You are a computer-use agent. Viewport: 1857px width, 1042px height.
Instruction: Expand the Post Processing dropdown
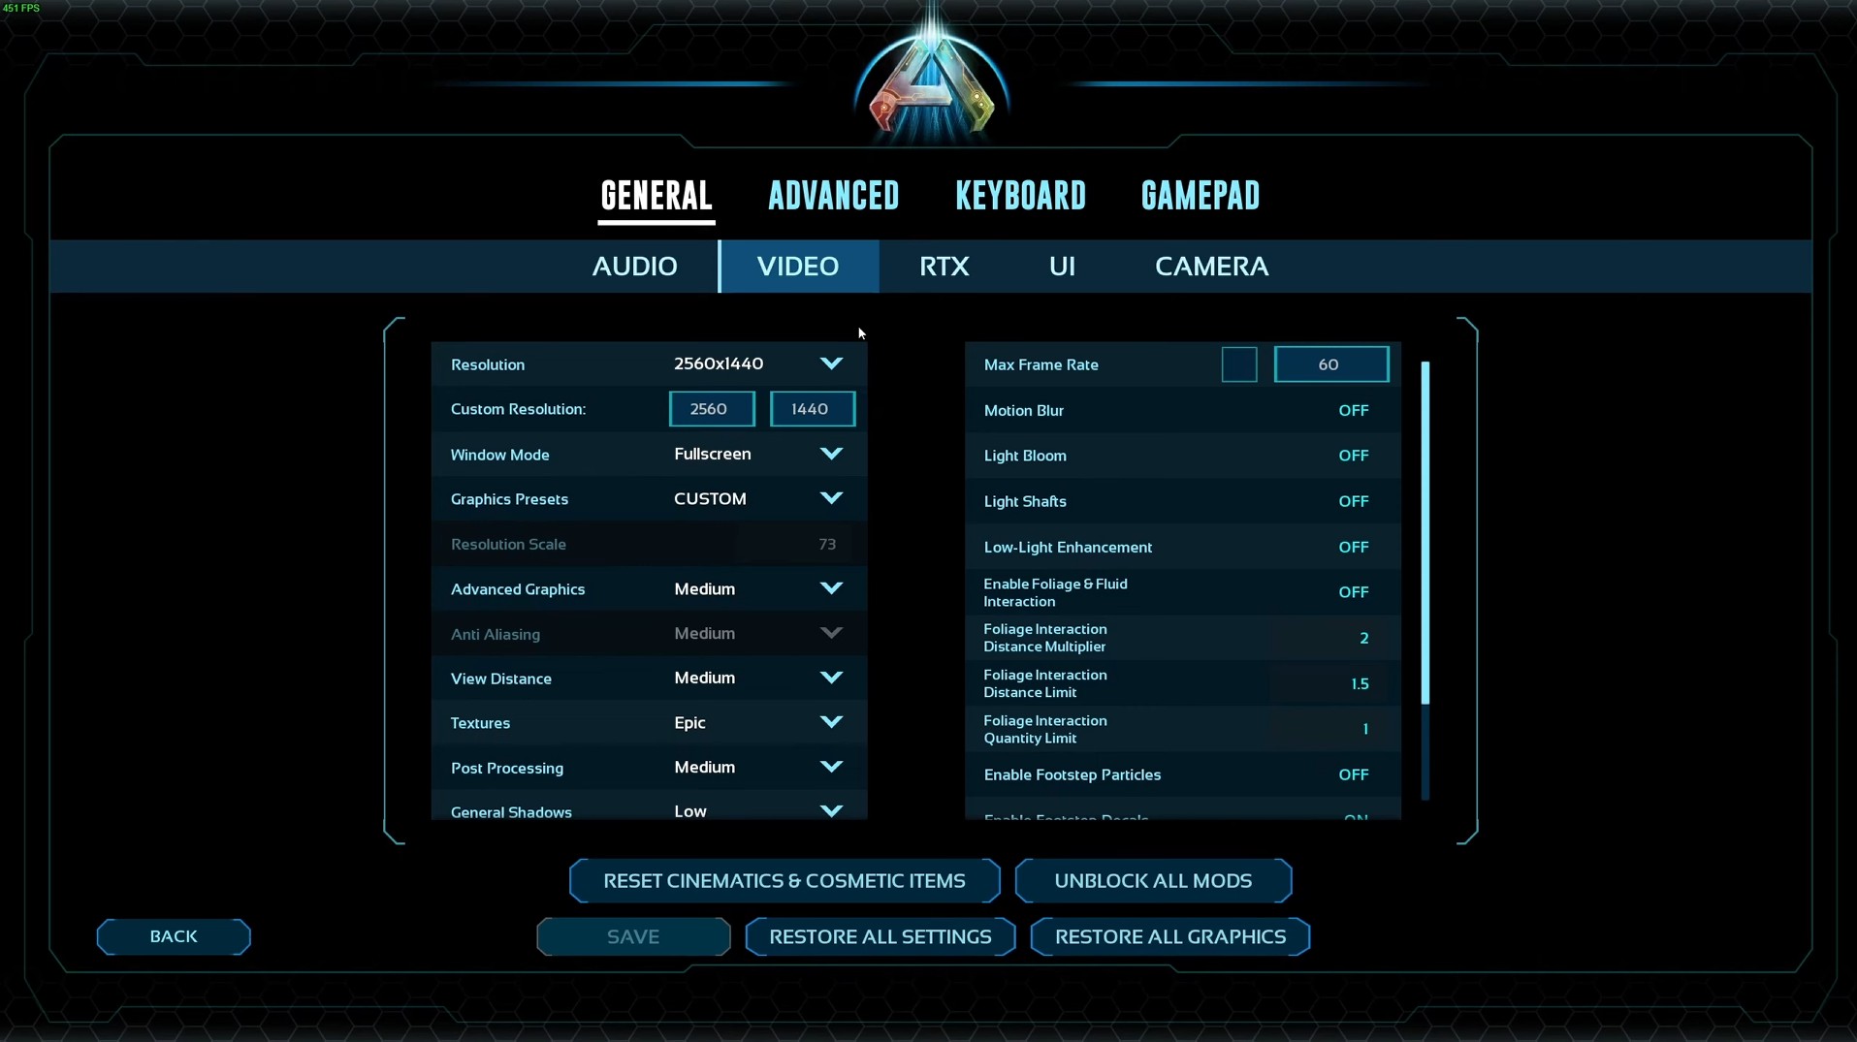tap(831, 767)
